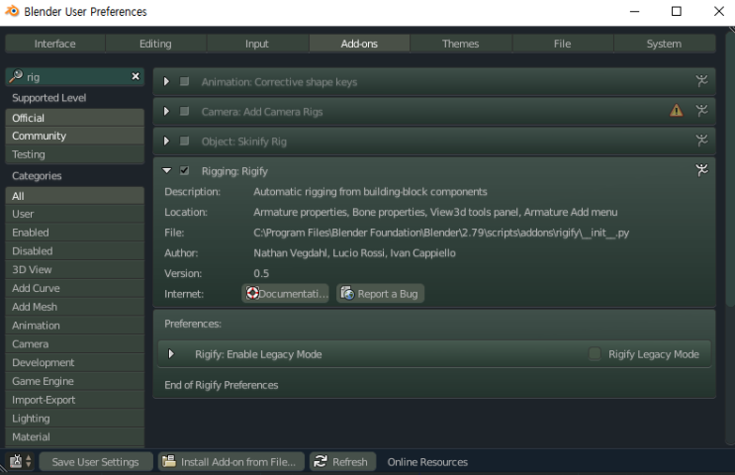This screenshot has height=475, width=735.
Task: Enable the Corrective shape keys add-on
Action: (184, 81)
